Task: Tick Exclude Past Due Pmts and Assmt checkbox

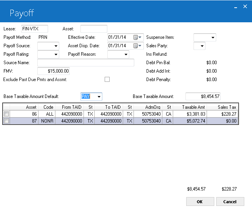Action: (107, 79)
